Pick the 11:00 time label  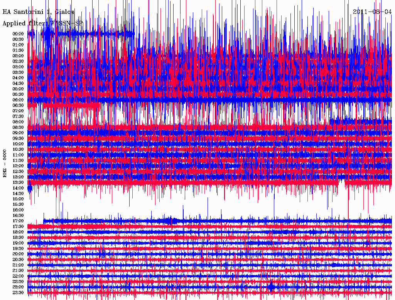(18, 155)
